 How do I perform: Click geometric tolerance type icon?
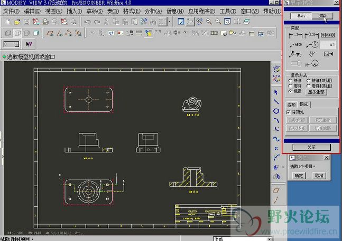(x=328, y=35)
